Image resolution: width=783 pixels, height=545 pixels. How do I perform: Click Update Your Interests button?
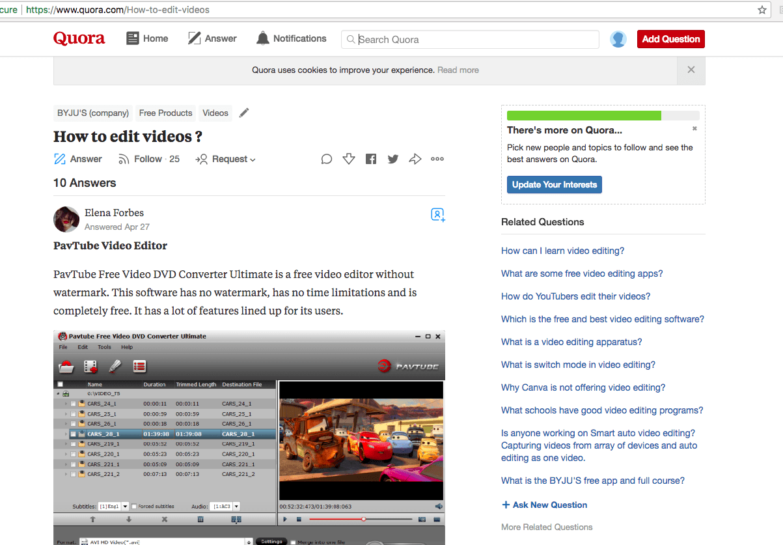coord(555,184)
